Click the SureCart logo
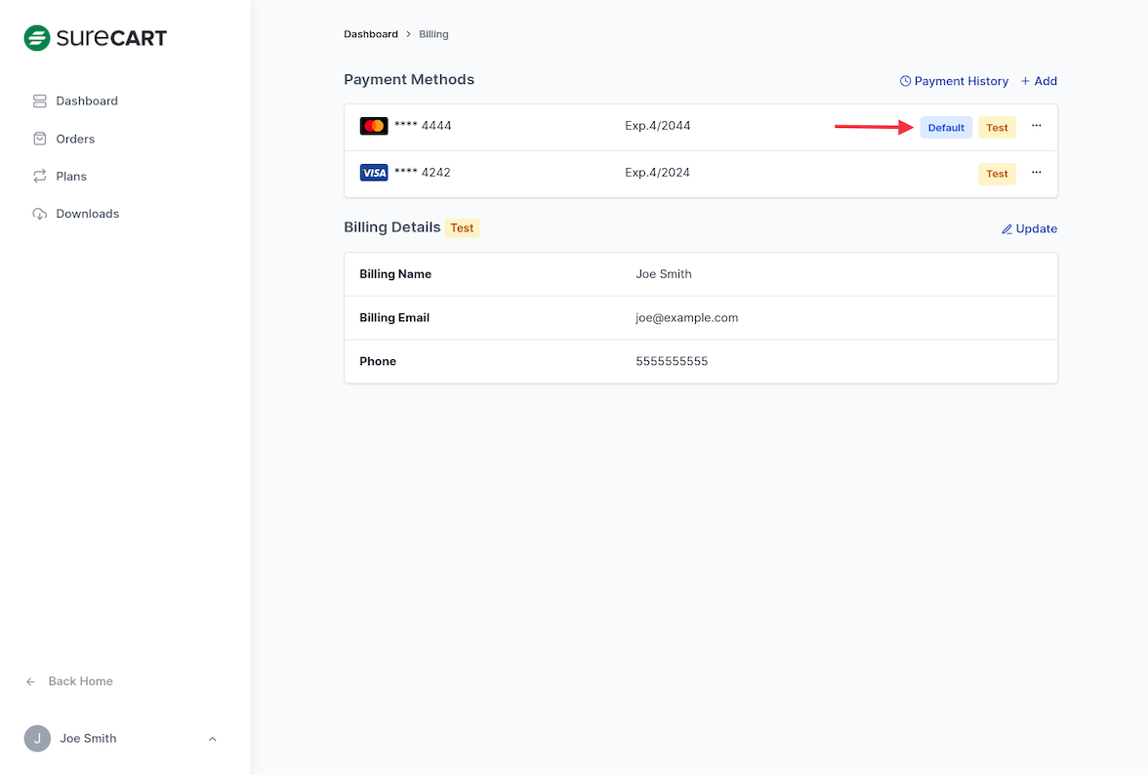 click(96, 38)
